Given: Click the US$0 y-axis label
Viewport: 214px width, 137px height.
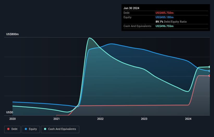Looking at the screenshot, I should (10, 112).
